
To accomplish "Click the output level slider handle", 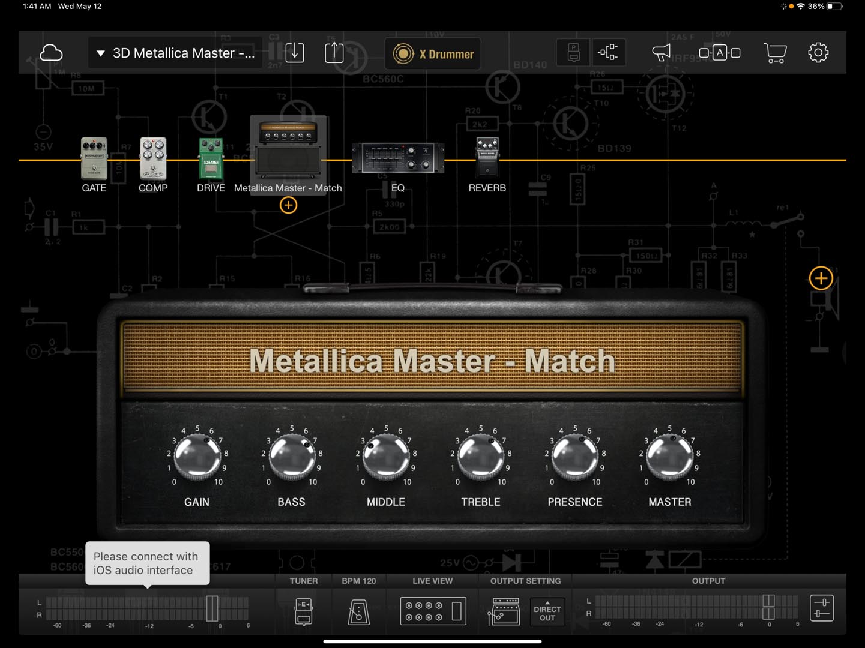I will [768, 607].
